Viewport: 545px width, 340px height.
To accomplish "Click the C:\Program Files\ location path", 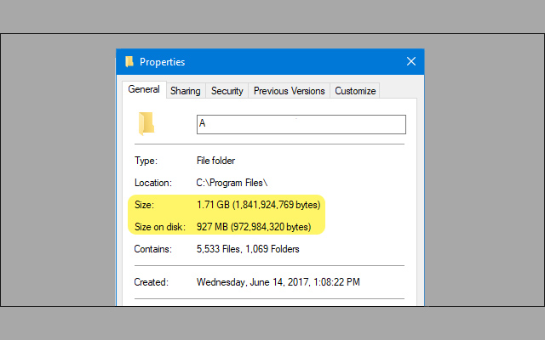I will point(232,183).
